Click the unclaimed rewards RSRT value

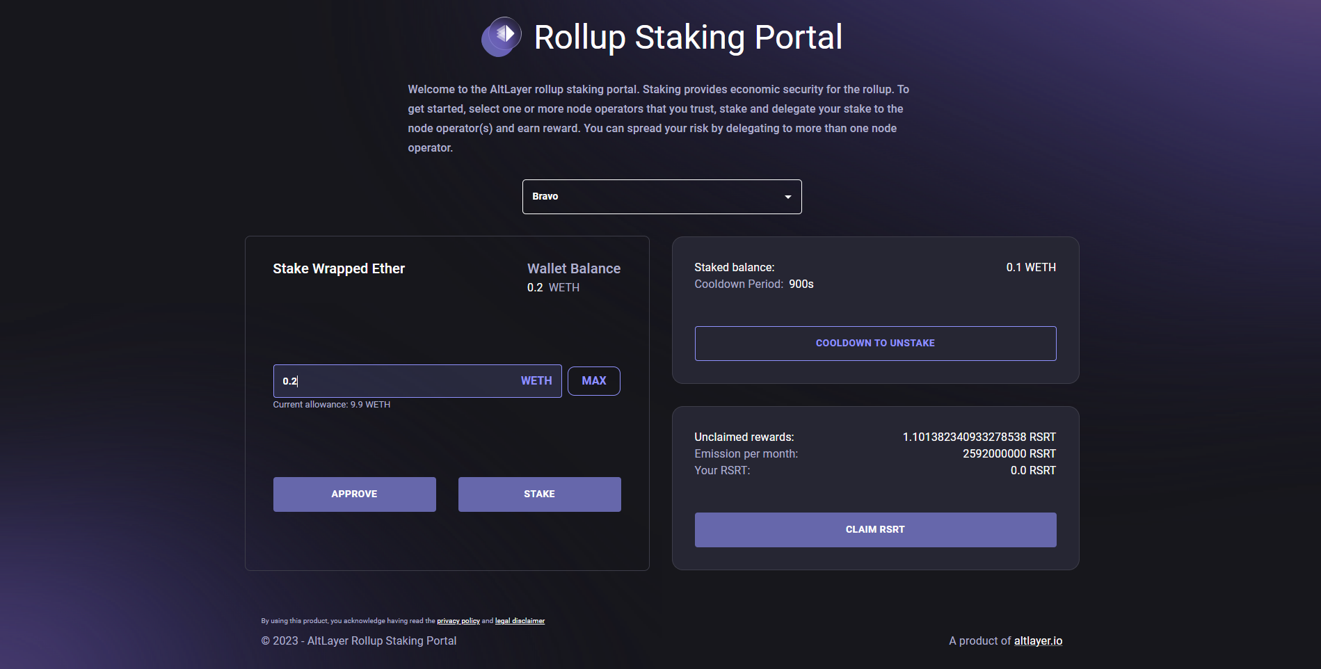click(979, 437)
